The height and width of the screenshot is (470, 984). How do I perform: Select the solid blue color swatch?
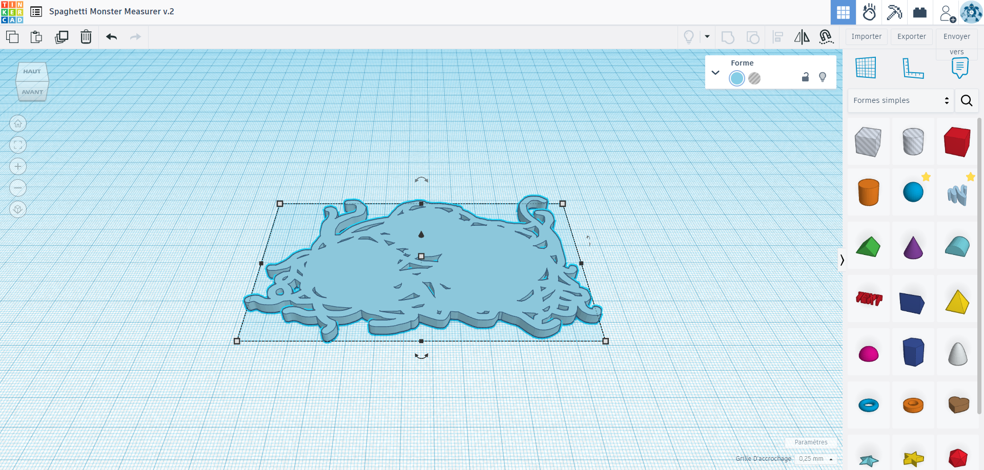tap(737, 78)
